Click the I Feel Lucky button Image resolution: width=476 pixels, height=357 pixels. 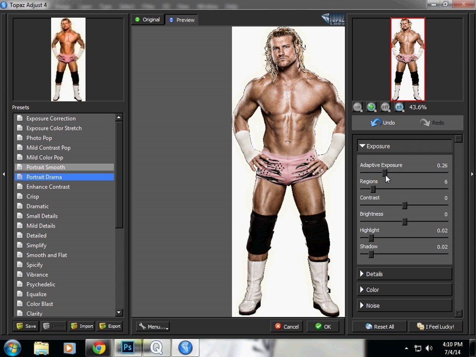[x=435, y=327]
